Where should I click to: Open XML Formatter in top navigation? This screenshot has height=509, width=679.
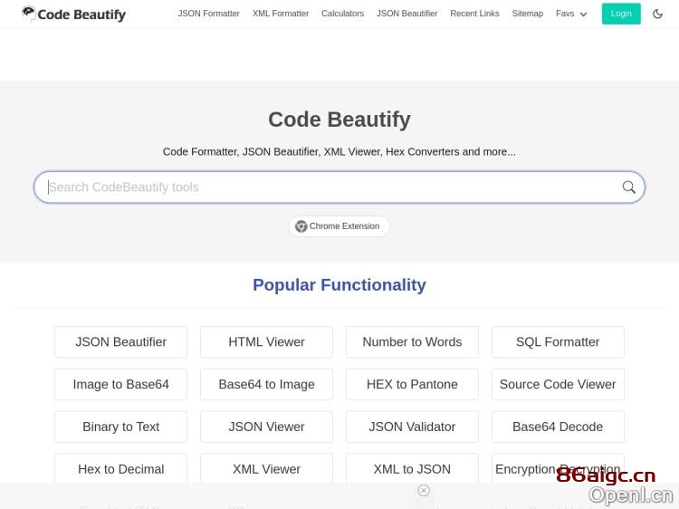[281, 14]
